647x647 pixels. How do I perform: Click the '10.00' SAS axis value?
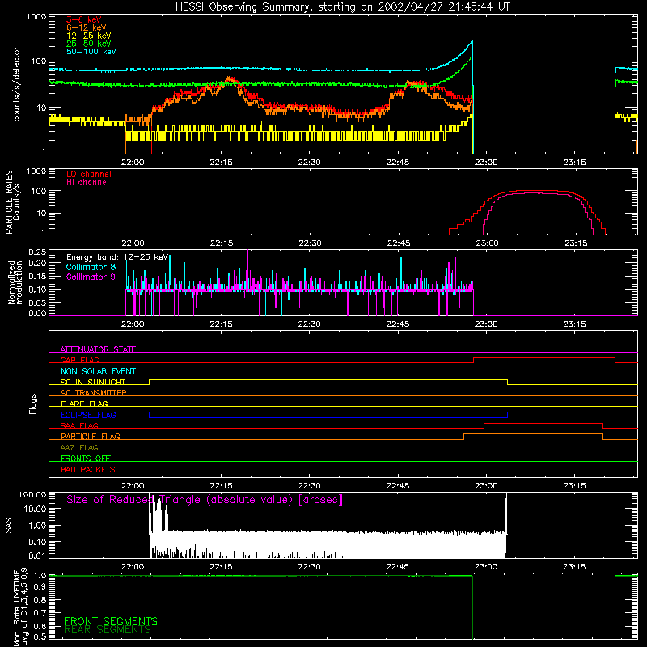[34, 509]
